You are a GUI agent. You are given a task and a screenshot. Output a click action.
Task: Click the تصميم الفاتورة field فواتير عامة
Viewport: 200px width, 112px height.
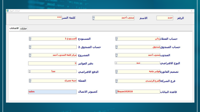tap(138, 72)
